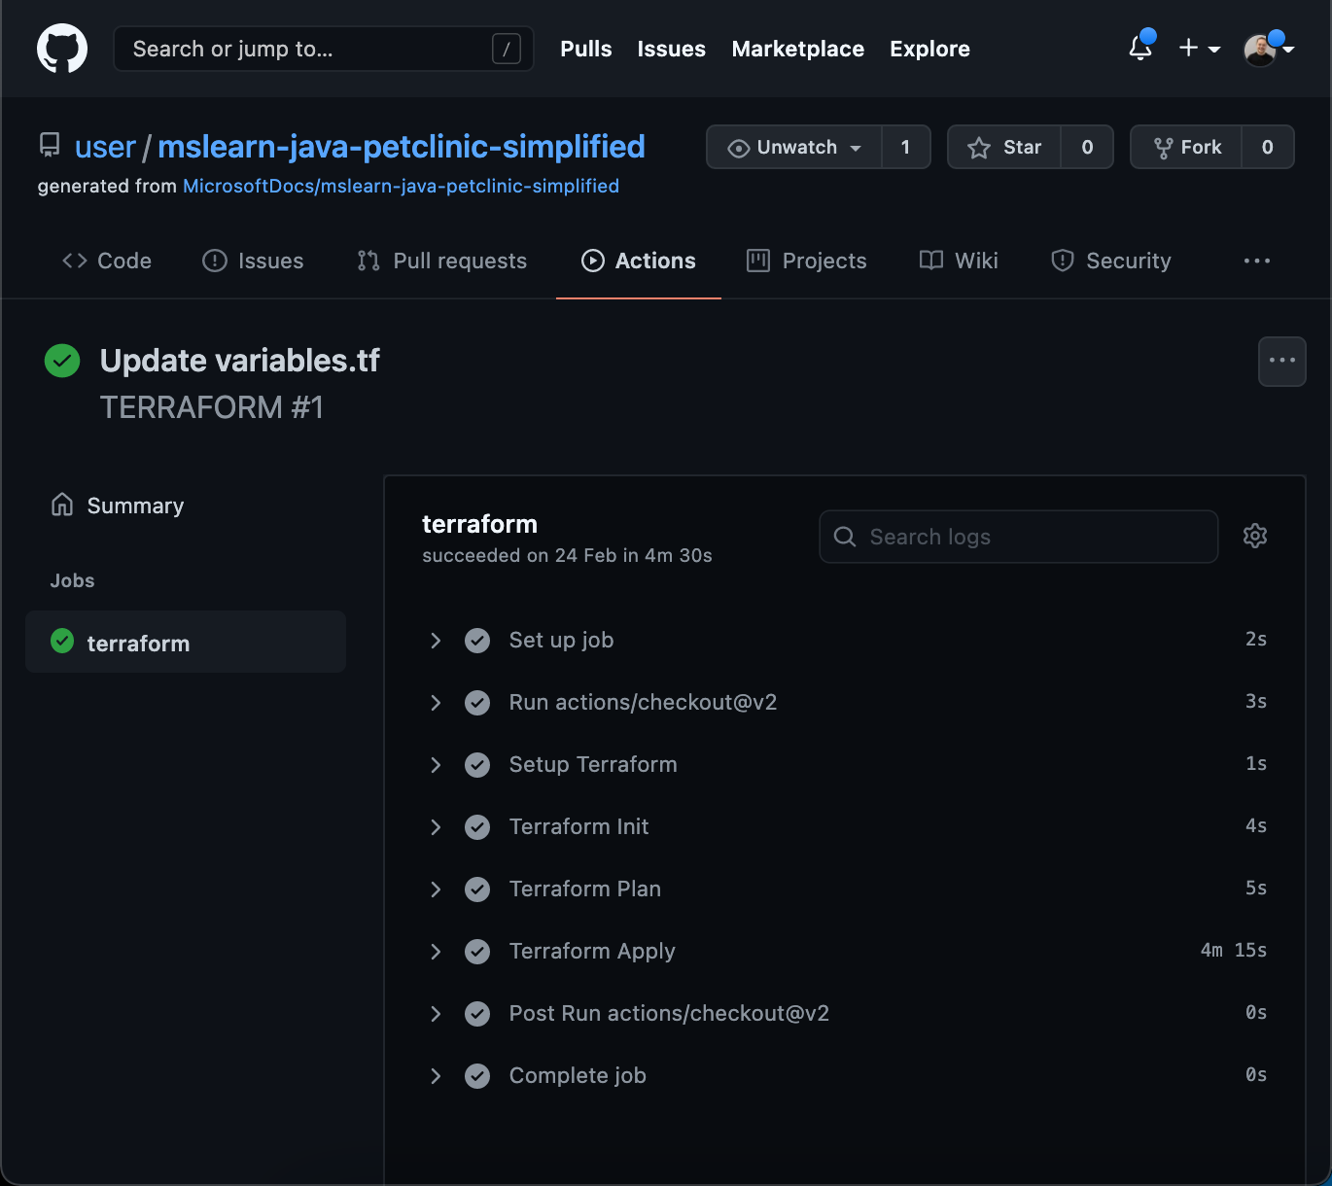This screenshot has height=1186, width=1332.
Task: Star the mslearn-java-petclinic-simplified repository
Action: 1003,147
